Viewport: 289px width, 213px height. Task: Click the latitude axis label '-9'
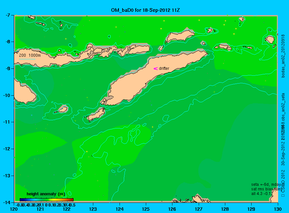tap(8, 68)
